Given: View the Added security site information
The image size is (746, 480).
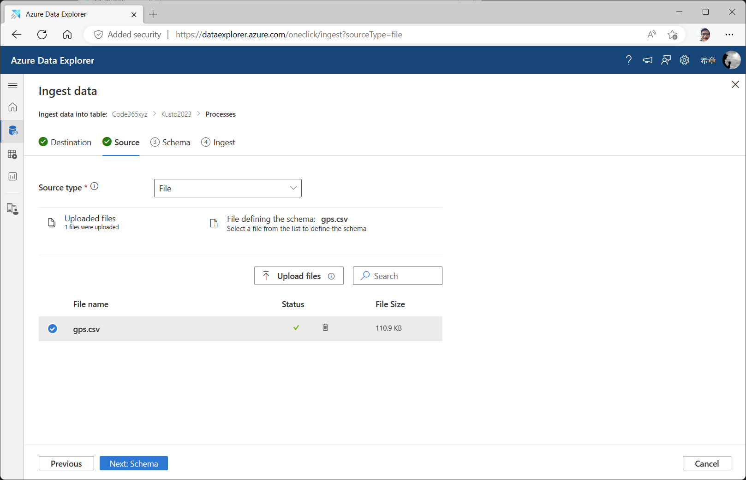Looking at the screenshot, I should coord(128,35).
